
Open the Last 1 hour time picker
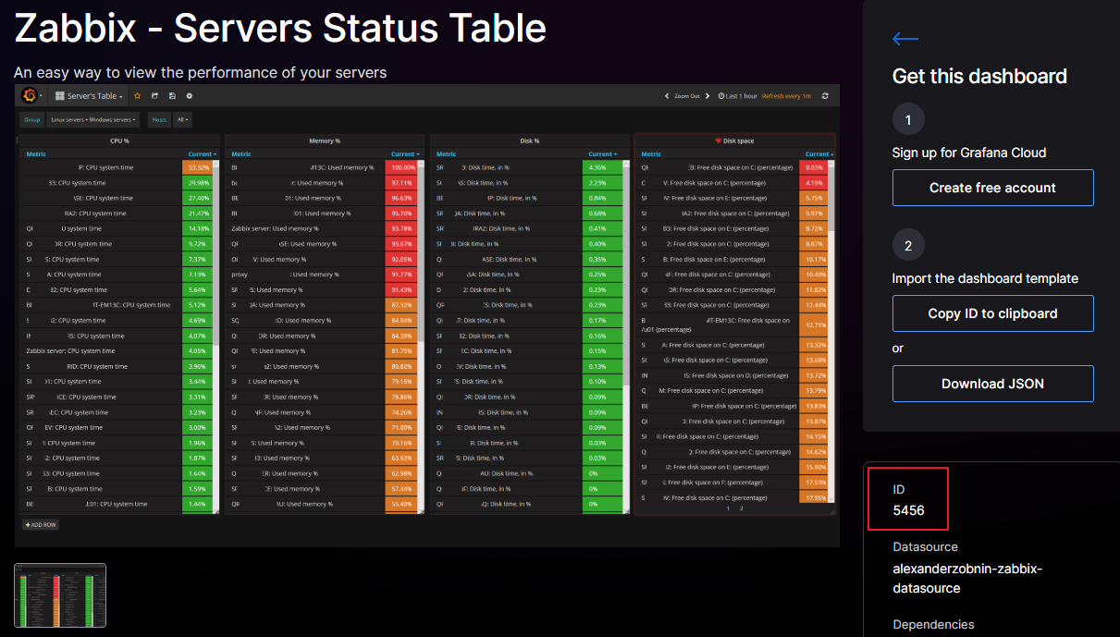pos(738,96)
